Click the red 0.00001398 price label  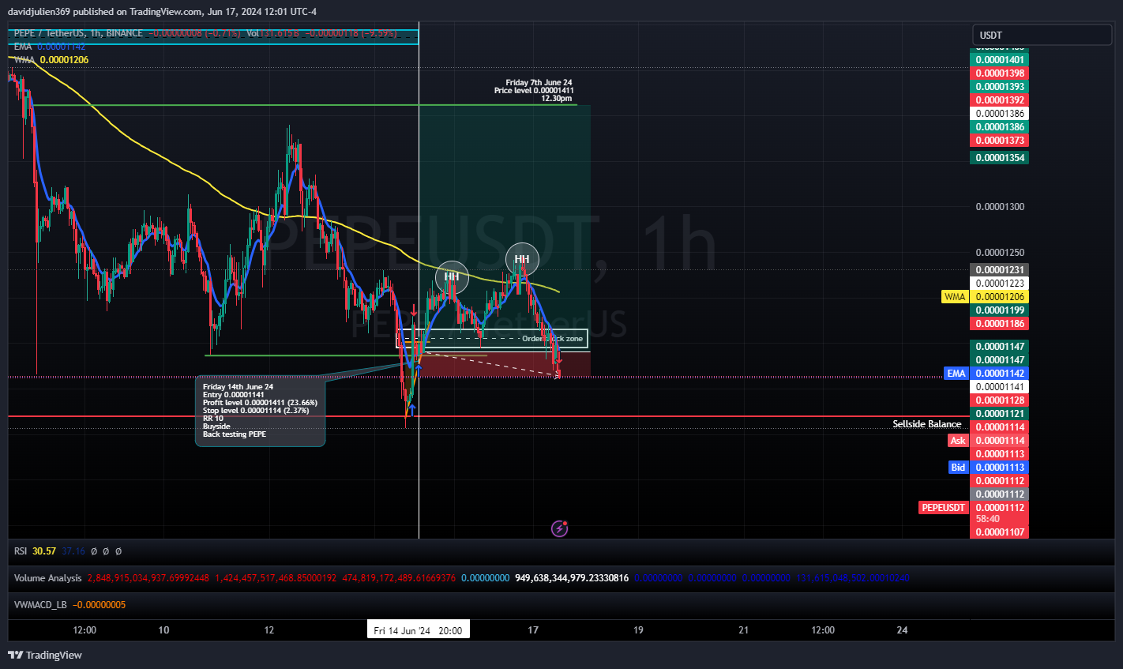pos(999,73)
